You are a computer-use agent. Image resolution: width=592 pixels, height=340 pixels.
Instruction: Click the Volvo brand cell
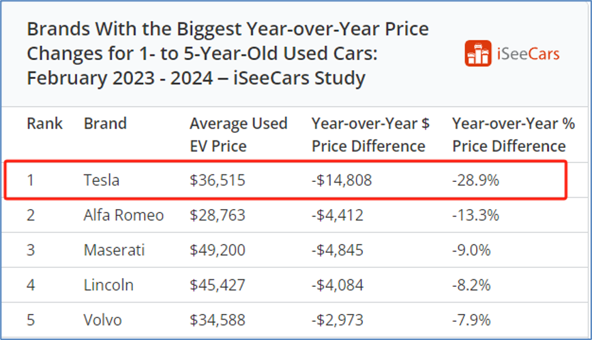(104, 320)
